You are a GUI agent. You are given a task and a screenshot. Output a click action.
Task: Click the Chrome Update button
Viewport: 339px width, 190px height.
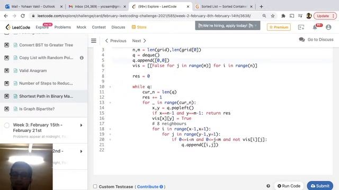(325, 16)
